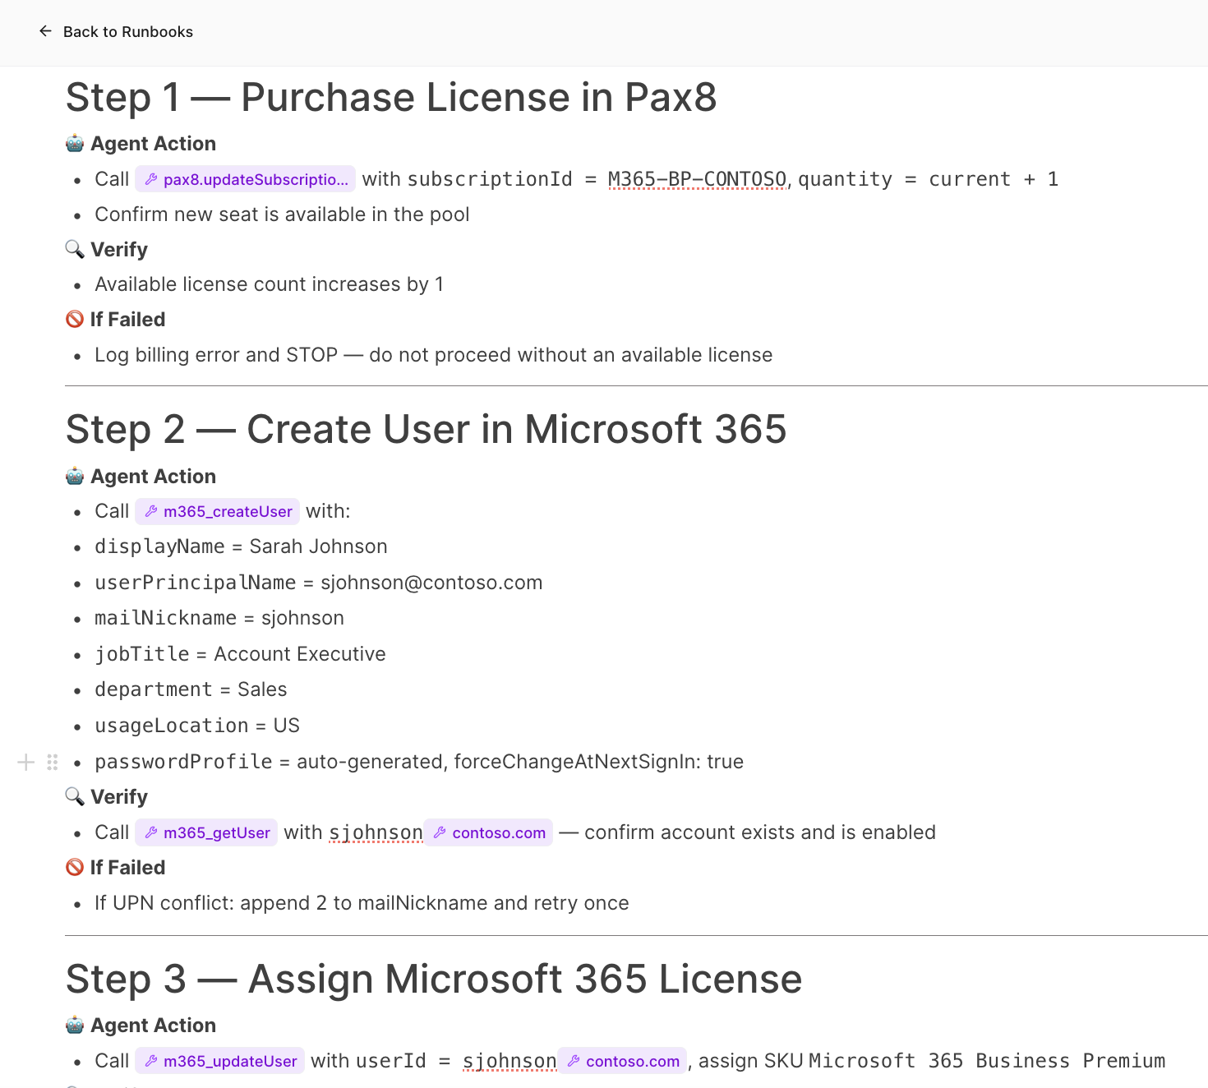The width and height of the screenshot is (1208, 1088).
Task: Click the userPrincipalName = sjohnson@contoso.com line
Action: tap(318, 583)
